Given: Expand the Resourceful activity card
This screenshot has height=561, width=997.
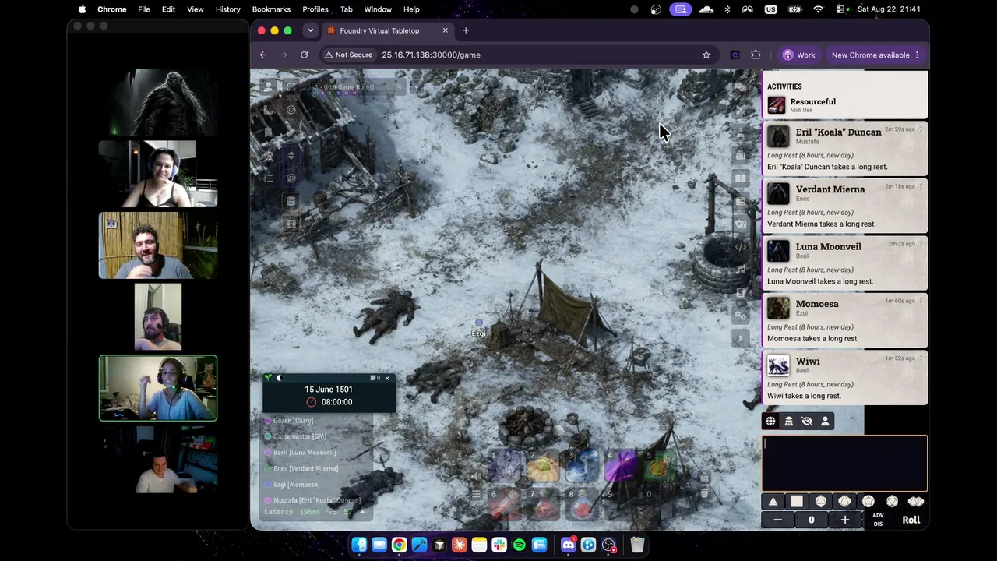Looking at the screenshot, I should (x=844, y=104).
